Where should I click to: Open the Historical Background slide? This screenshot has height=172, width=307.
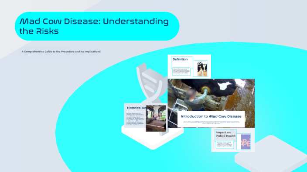[x=135, y=116]
